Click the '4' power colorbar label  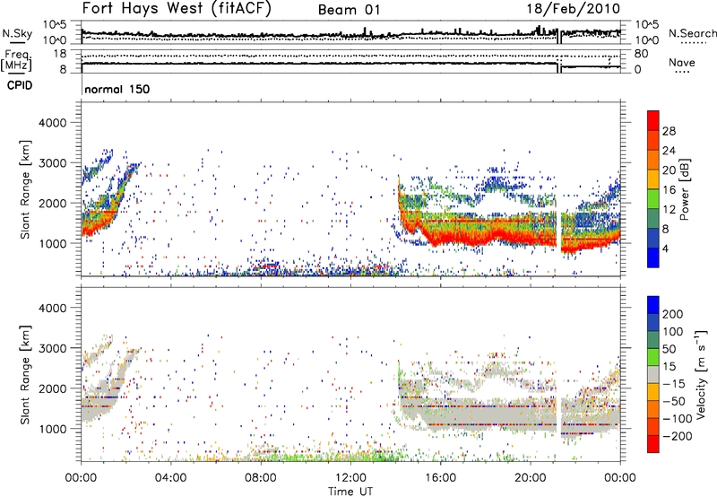tap(665, 248)
